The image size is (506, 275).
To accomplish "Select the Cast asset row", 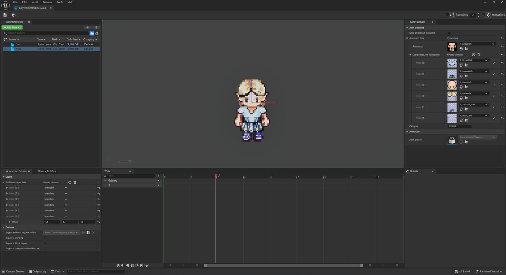I will (x=51, y=44).
